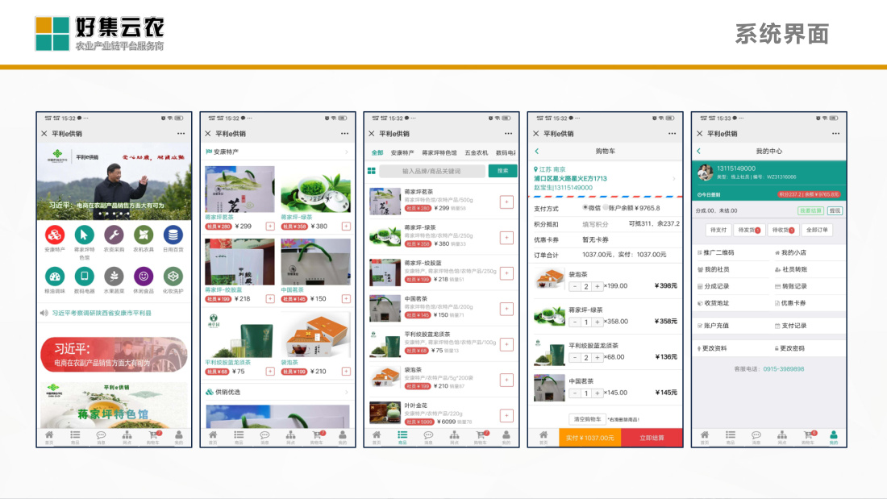Switch to 五金农机 tab
Image resolution: width=887 pixels, height=499 pixels.
477,152
